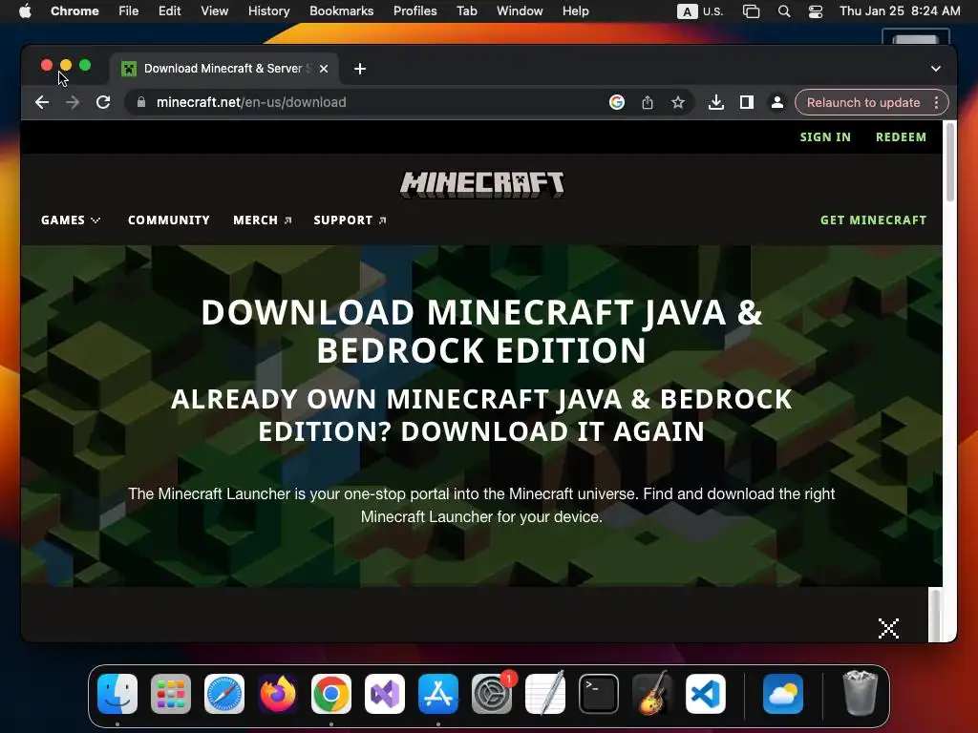Click the forward navigation arrow
The image size is (978, 733).
pyautogui.click(x=73, y=102)
